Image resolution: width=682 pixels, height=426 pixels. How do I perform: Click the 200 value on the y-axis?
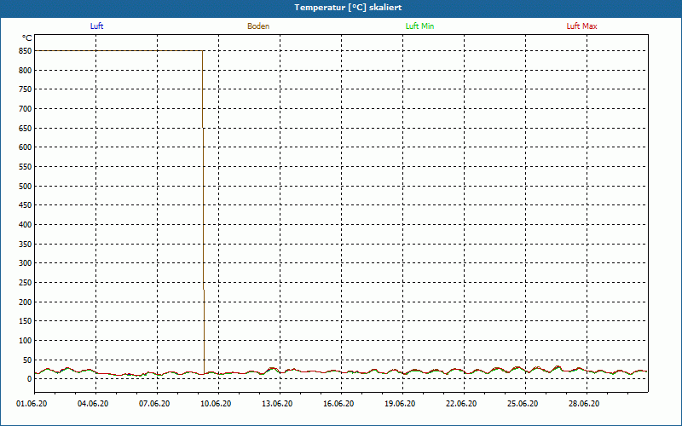pyautogui.click(x=26, y=302)
